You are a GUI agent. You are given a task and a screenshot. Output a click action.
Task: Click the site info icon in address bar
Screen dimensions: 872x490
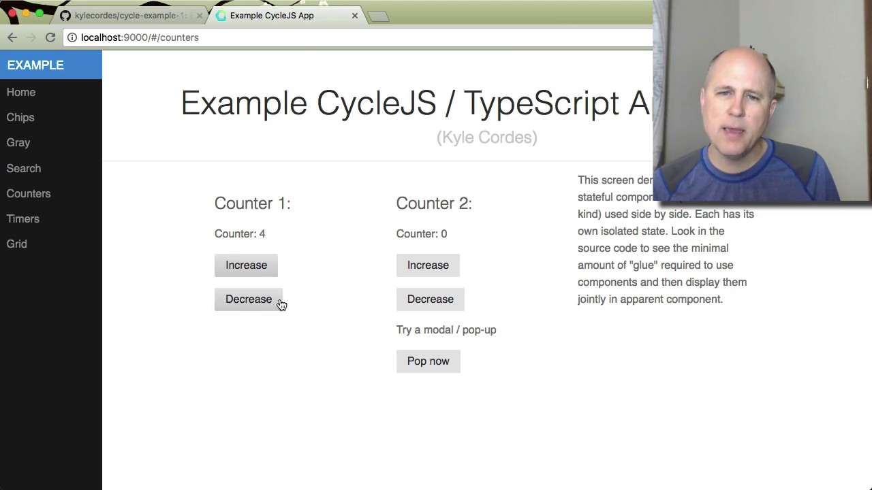[72, 37]
